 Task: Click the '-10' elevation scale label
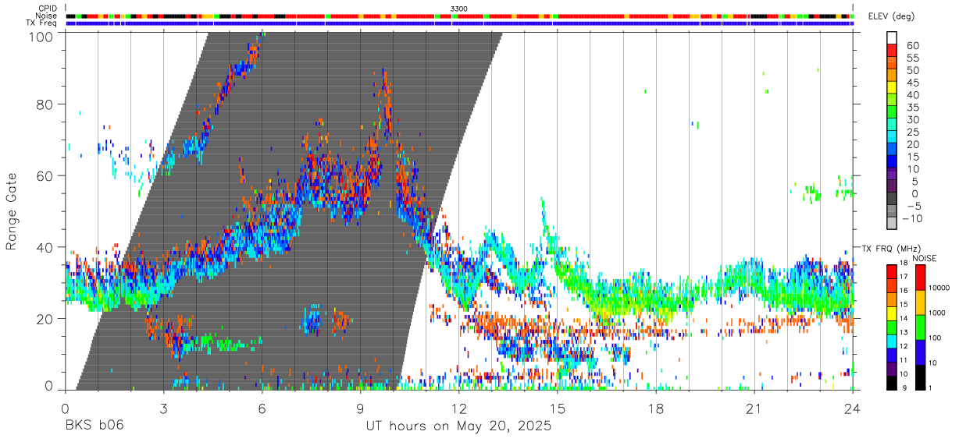point(912,219)
